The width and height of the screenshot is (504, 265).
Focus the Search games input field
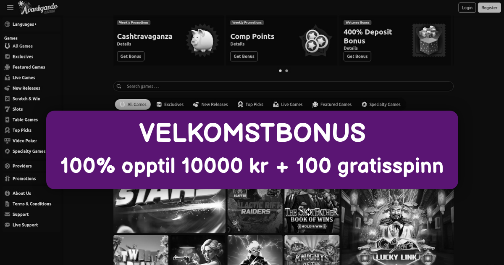pos(283,86)
